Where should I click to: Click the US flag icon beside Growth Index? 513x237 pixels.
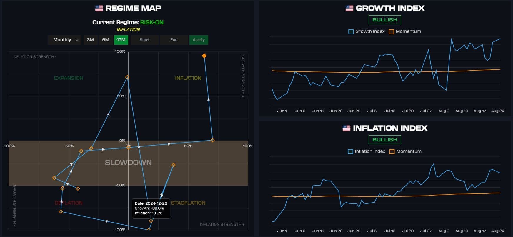pyautogui.click(x=349, y=8)
